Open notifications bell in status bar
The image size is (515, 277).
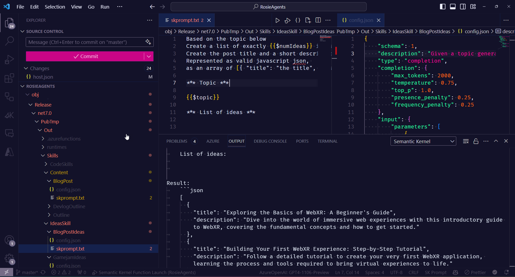(506, 272)
